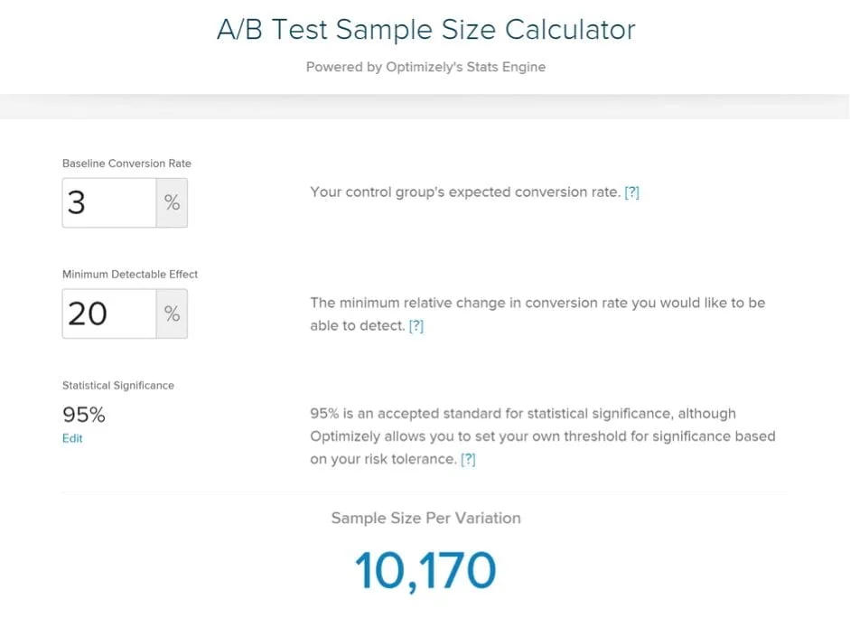Click the Baseline Conversion Rate label
This screenshot has width=850, height=618.
coord(126,164)
